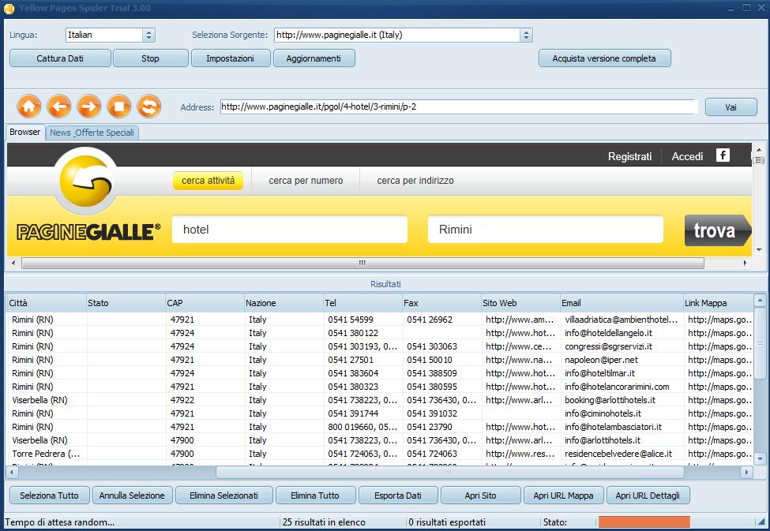This screenshot has height=531, width=770.
Task: Click browser pane scroll-down arrow
Action: coord(759,250)
